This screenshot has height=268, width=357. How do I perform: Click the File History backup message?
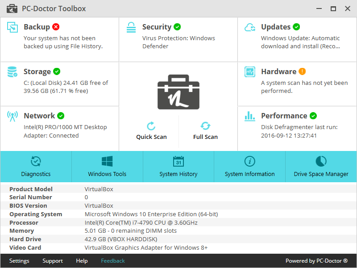63,42
